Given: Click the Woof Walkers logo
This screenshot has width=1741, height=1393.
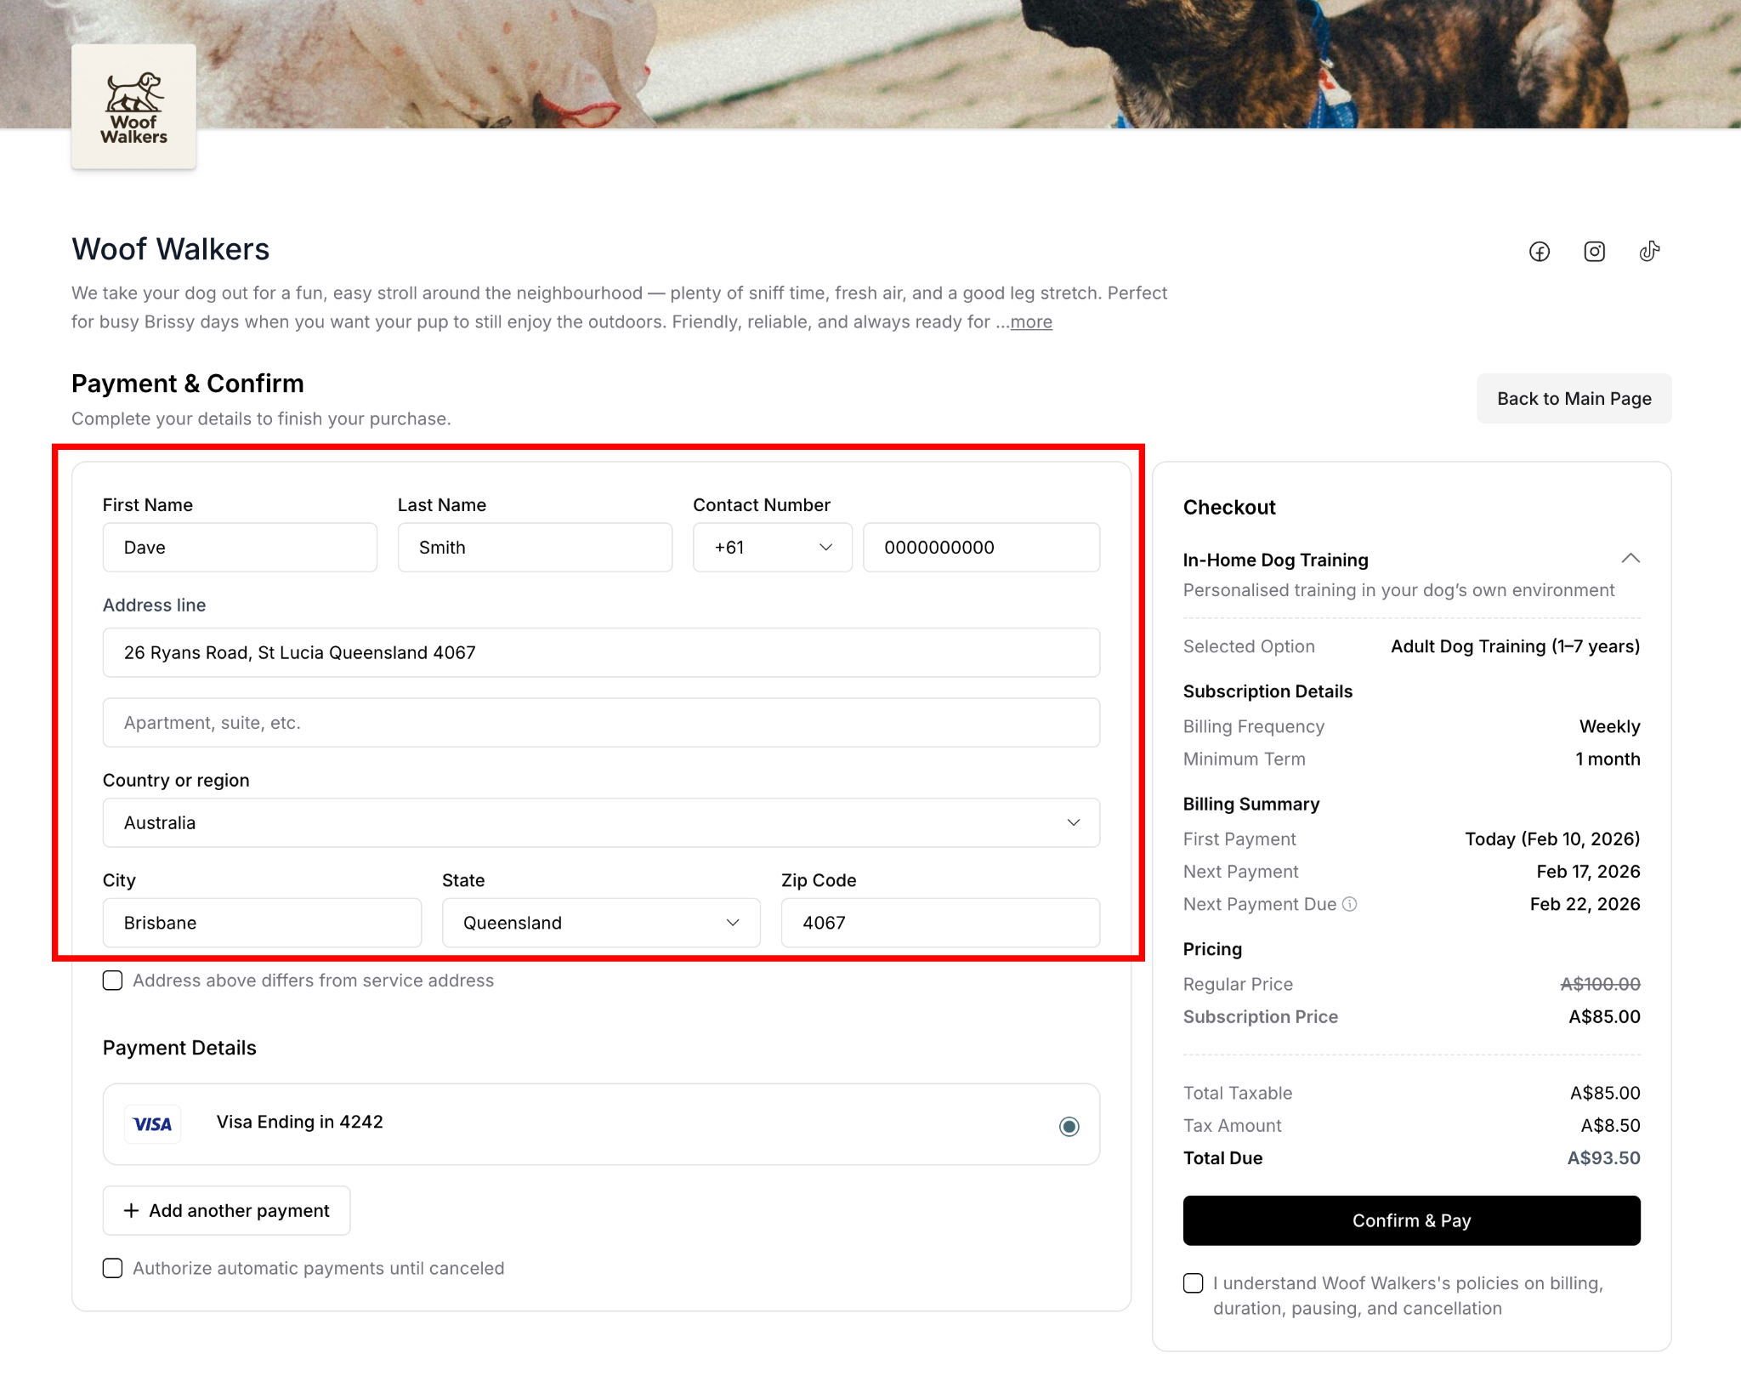Looking at the screenshot, I should pos(133,107).
